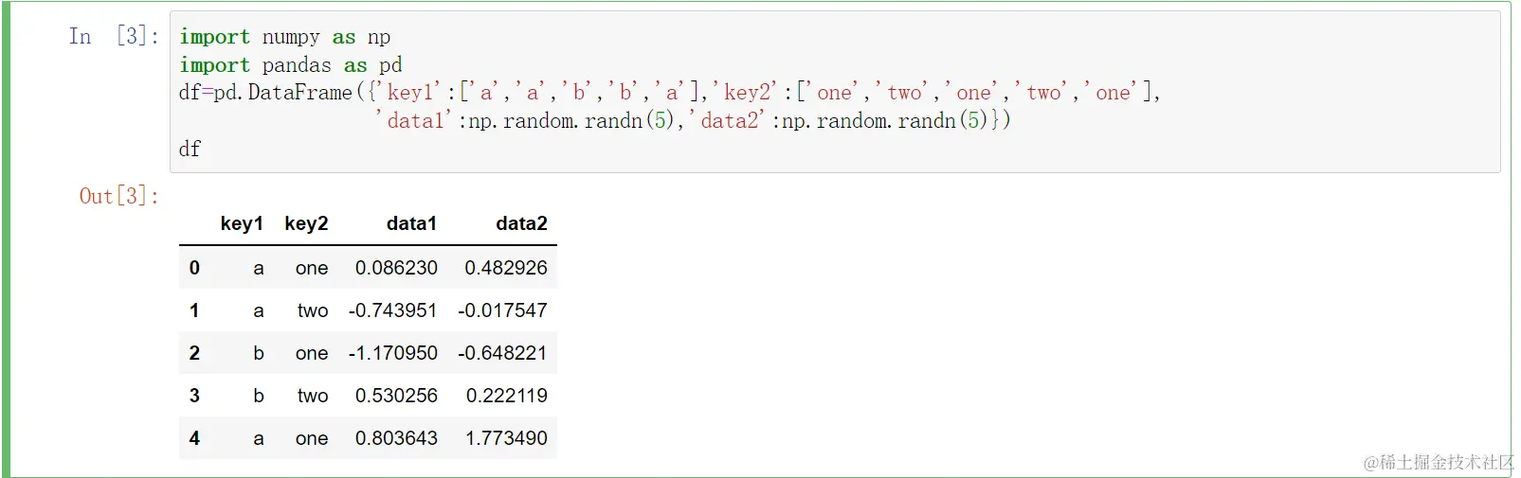Select row index 2 in the output table
The height and width of the screenshot is (478, 1521).
pos(194,353)
